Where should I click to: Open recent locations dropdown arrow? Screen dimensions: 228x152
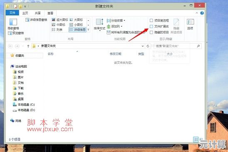pos(23,46)
